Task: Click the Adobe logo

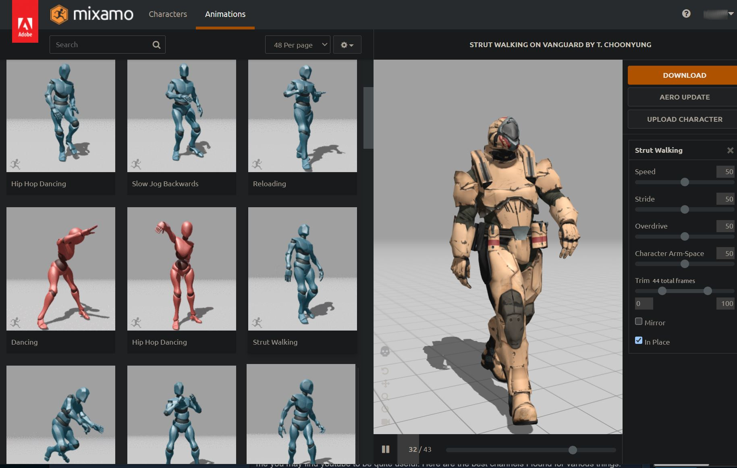Action: click(25, 21)
